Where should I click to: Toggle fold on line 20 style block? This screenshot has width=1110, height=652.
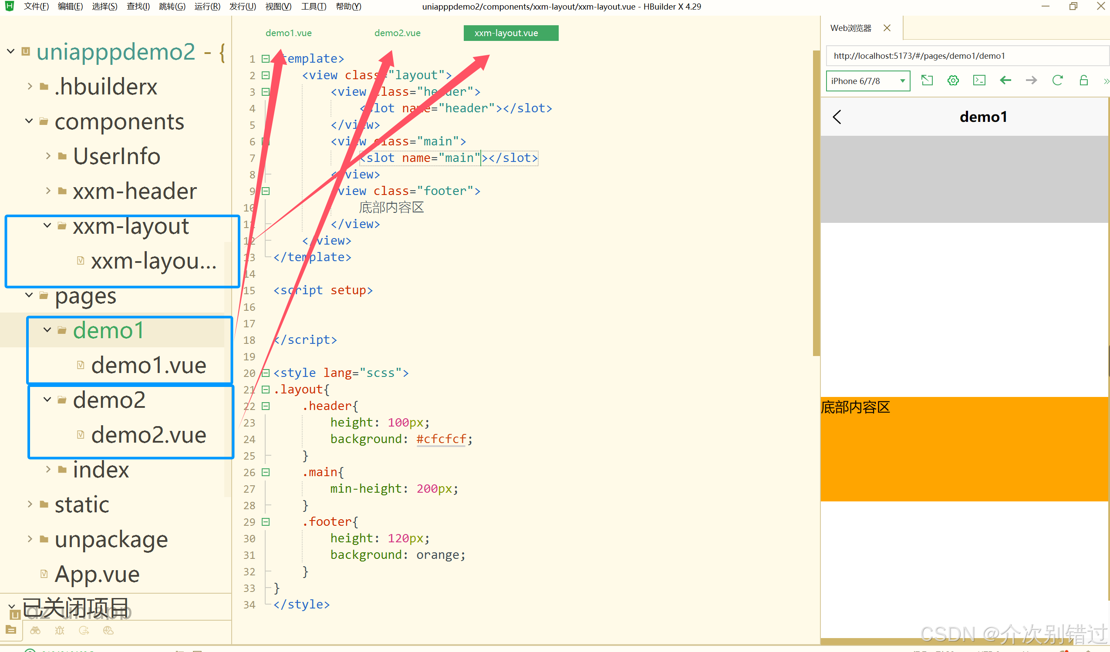266,373
